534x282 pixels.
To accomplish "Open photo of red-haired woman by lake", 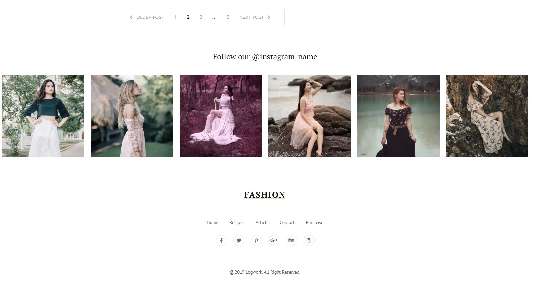I will click(x=398, y=116).
